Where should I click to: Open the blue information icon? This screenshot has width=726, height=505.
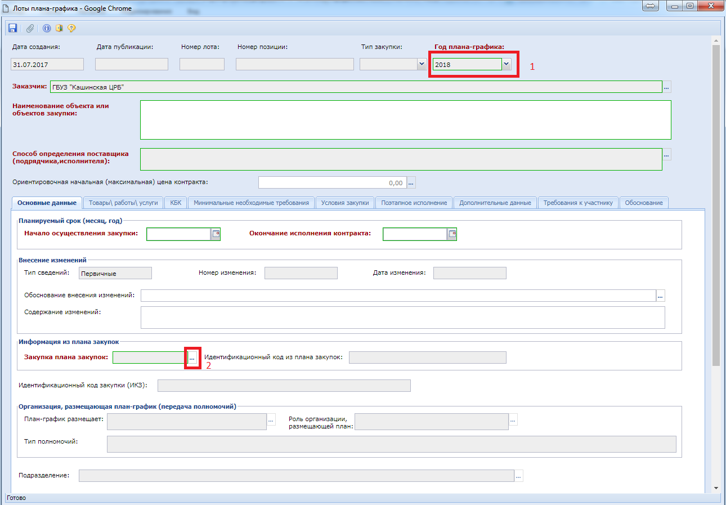click(47, 28)
